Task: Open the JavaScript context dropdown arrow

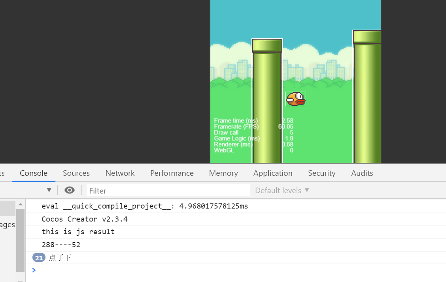Action: pos(49,190)
